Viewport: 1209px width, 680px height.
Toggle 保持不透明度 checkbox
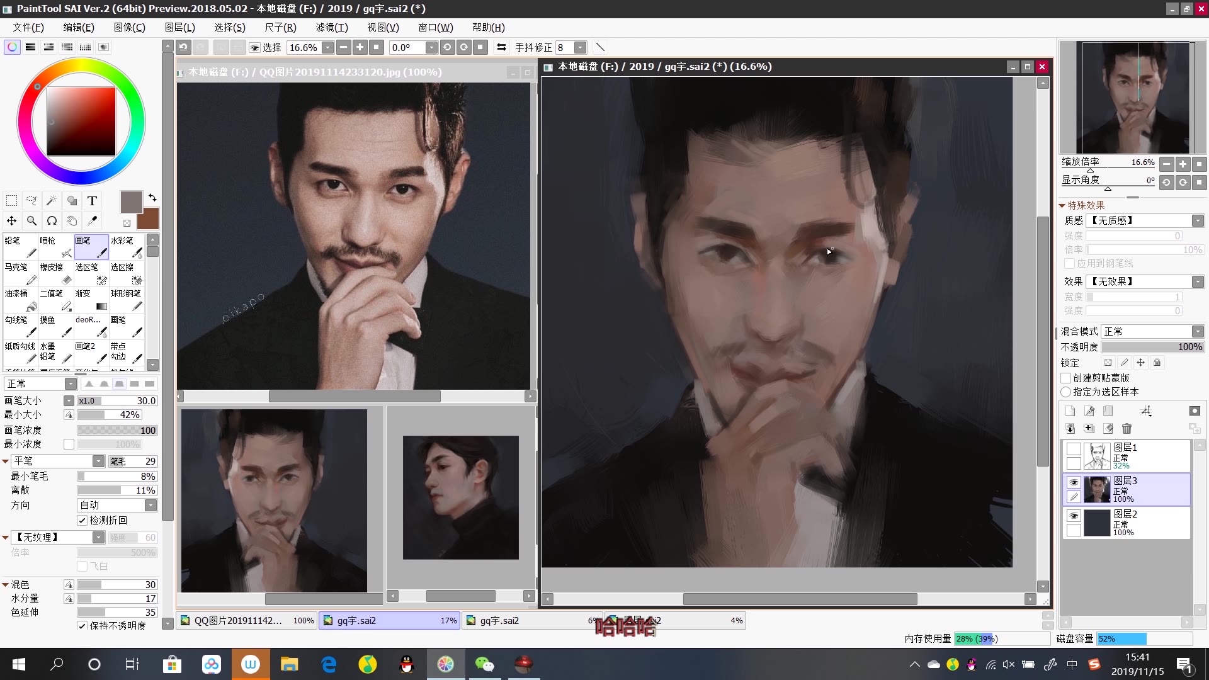point(82,625)
